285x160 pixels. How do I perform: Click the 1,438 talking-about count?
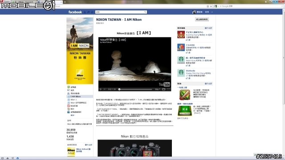click(70, 136)
